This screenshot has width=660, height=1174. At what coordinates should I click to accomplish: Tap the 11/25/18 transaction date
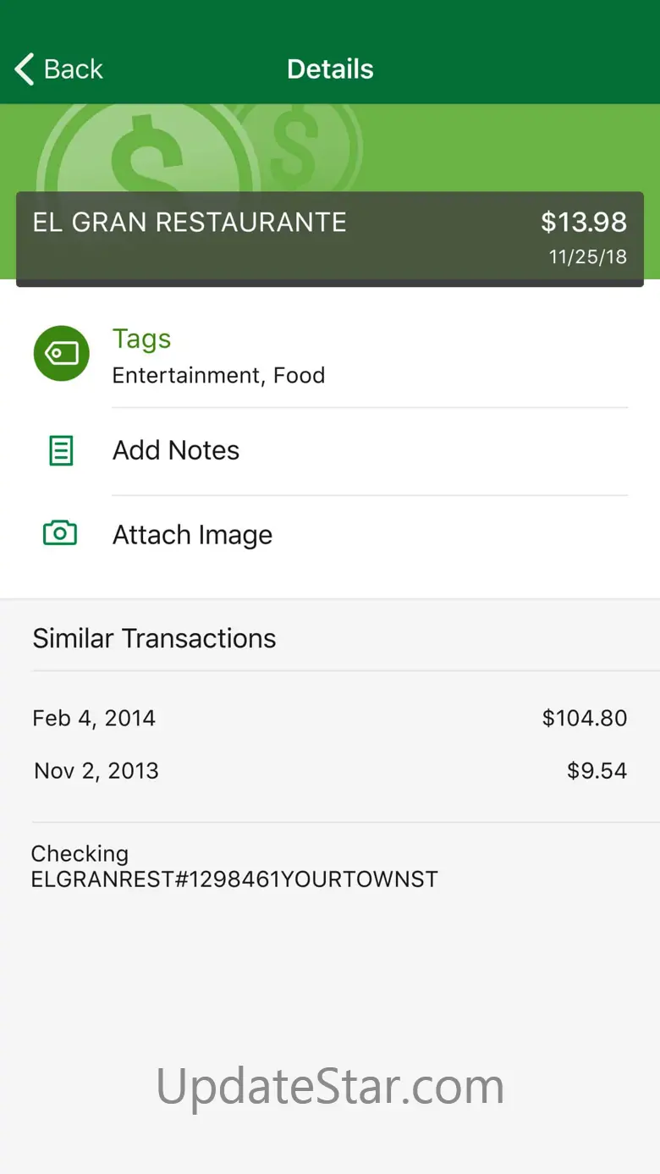coord(588,257)
